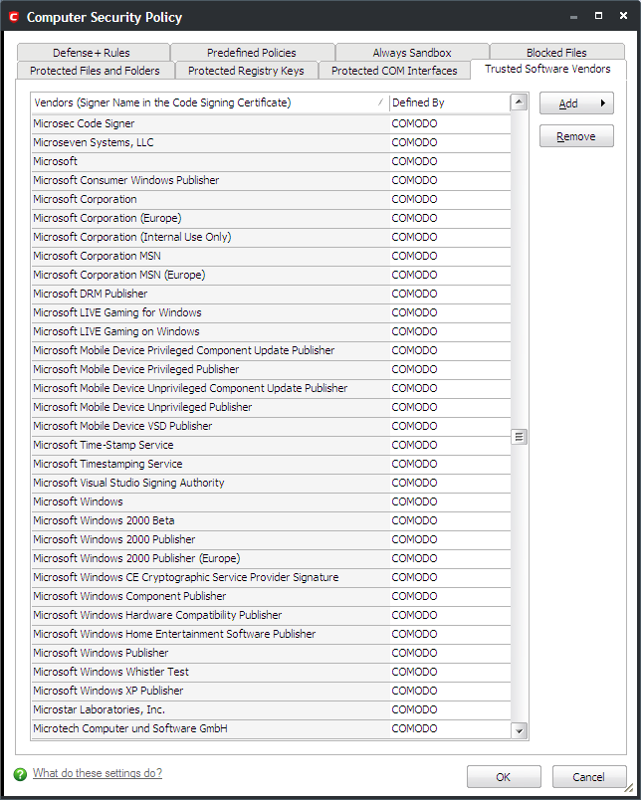Select Microsoft LIVE Gaming on Windows

271,331
